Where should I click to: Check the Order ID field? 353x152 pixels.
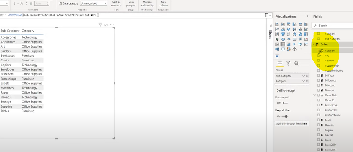pyautogui.click(x=319, y=100)
